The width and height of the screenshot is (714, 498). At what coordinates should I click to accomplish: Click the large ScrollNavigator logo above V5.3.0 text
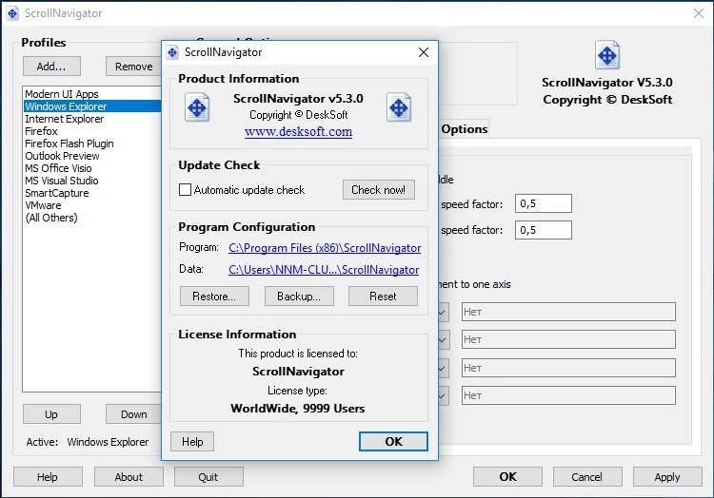607,55
